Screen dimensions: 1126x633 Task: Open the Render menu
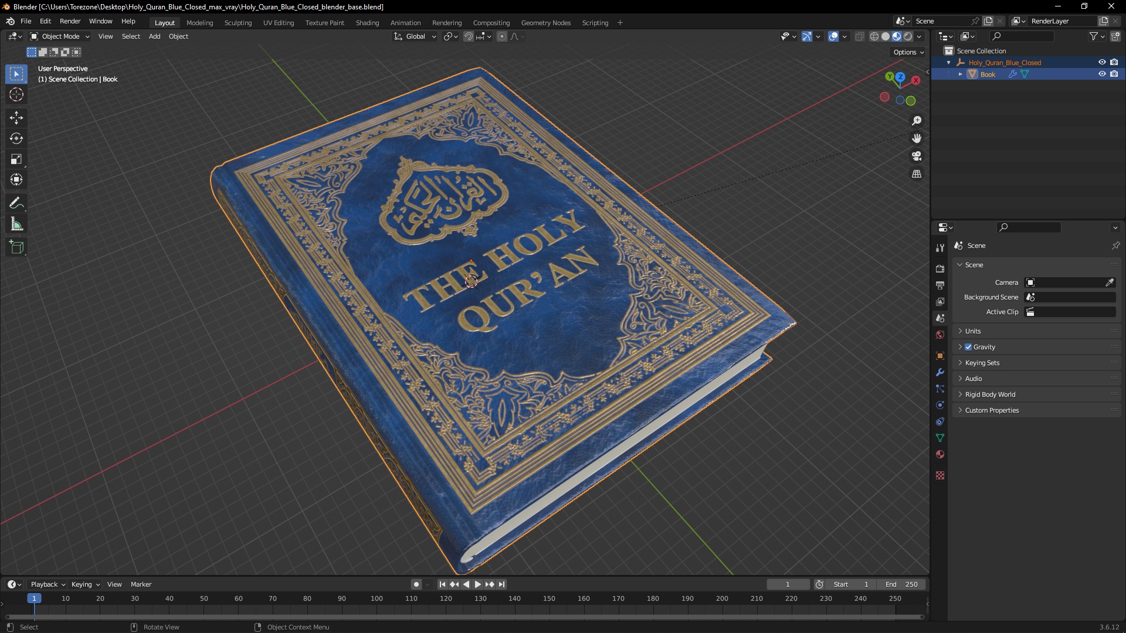coord(70,21)
